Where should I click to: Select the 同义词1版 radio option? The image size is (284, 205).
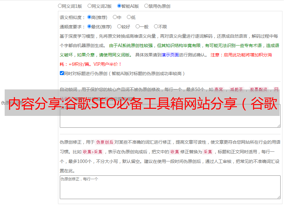pyautogui.click(x=60, y=6)
